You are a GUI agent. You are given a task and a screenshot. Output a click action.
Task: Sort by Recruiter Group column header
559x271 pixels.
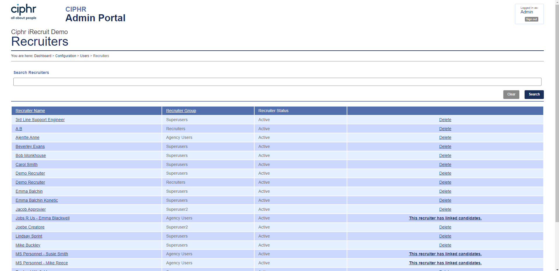[181, 111]
